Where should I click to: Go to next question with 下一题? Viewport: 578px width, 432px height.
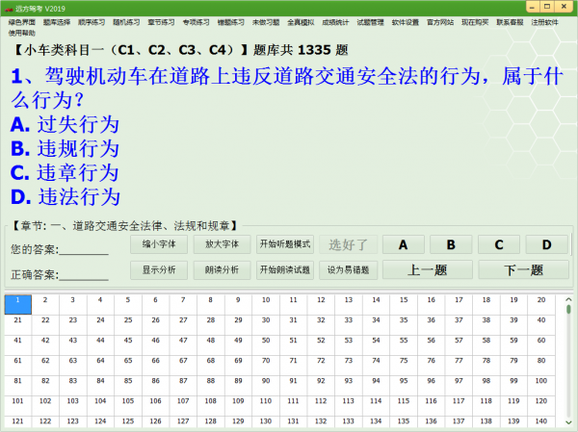pyautogui.click(x=523, y=270)
